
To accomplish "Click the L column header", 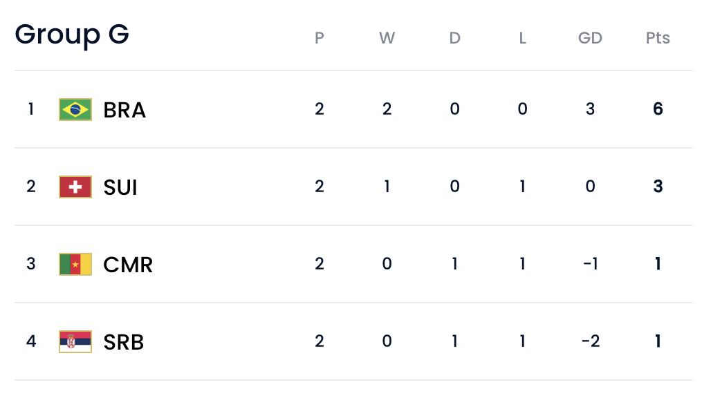I will (x=522, y=38).
